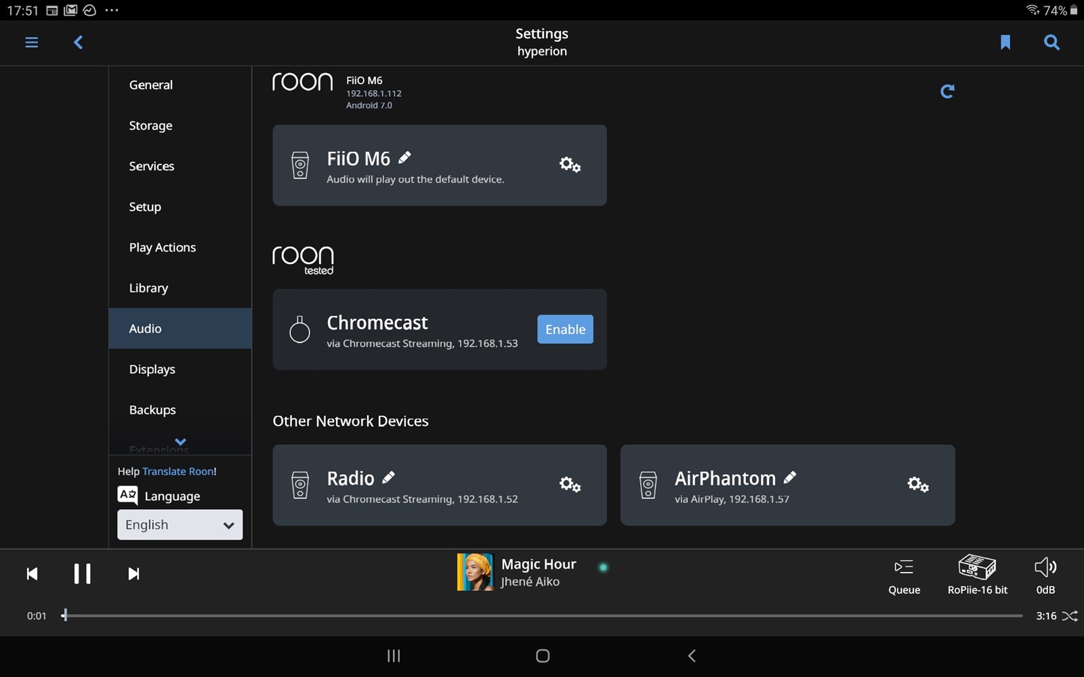Seek on the track progress bar
This screenshot has width=1084, height=677.
542,616
